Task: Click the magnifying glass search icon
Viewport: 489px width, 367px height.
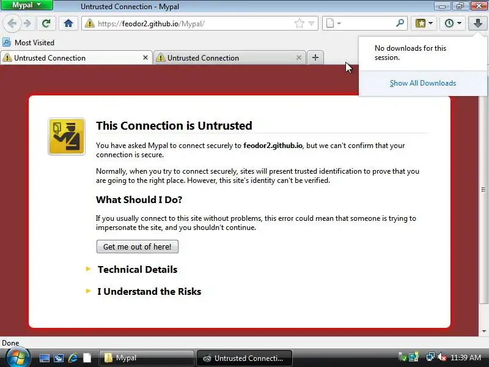Action: coord(400,23)
